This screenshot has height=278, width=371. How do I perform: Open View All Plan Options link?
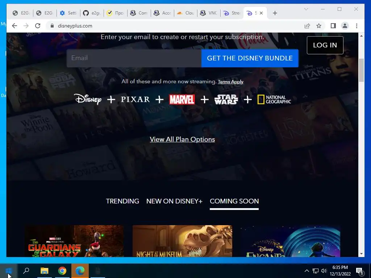(x=182, y=139)
